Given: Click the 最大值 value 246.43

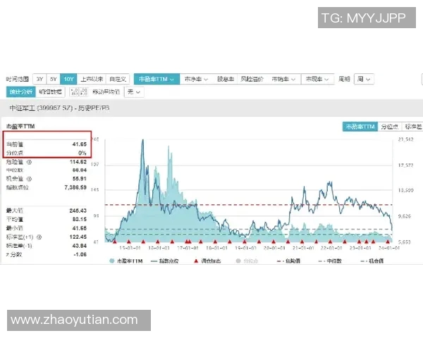Looking at the screenshot, I should pyautogui.click(x=78, y=211).
